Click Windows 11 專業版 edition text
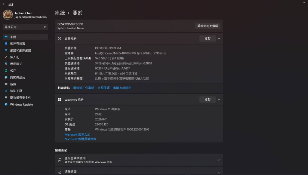The width and height of the screenshot is (308, 175). coord(108,109)
